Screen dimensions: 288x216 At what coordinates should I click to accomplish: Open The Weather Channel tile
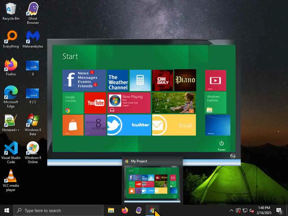point(118,80)
